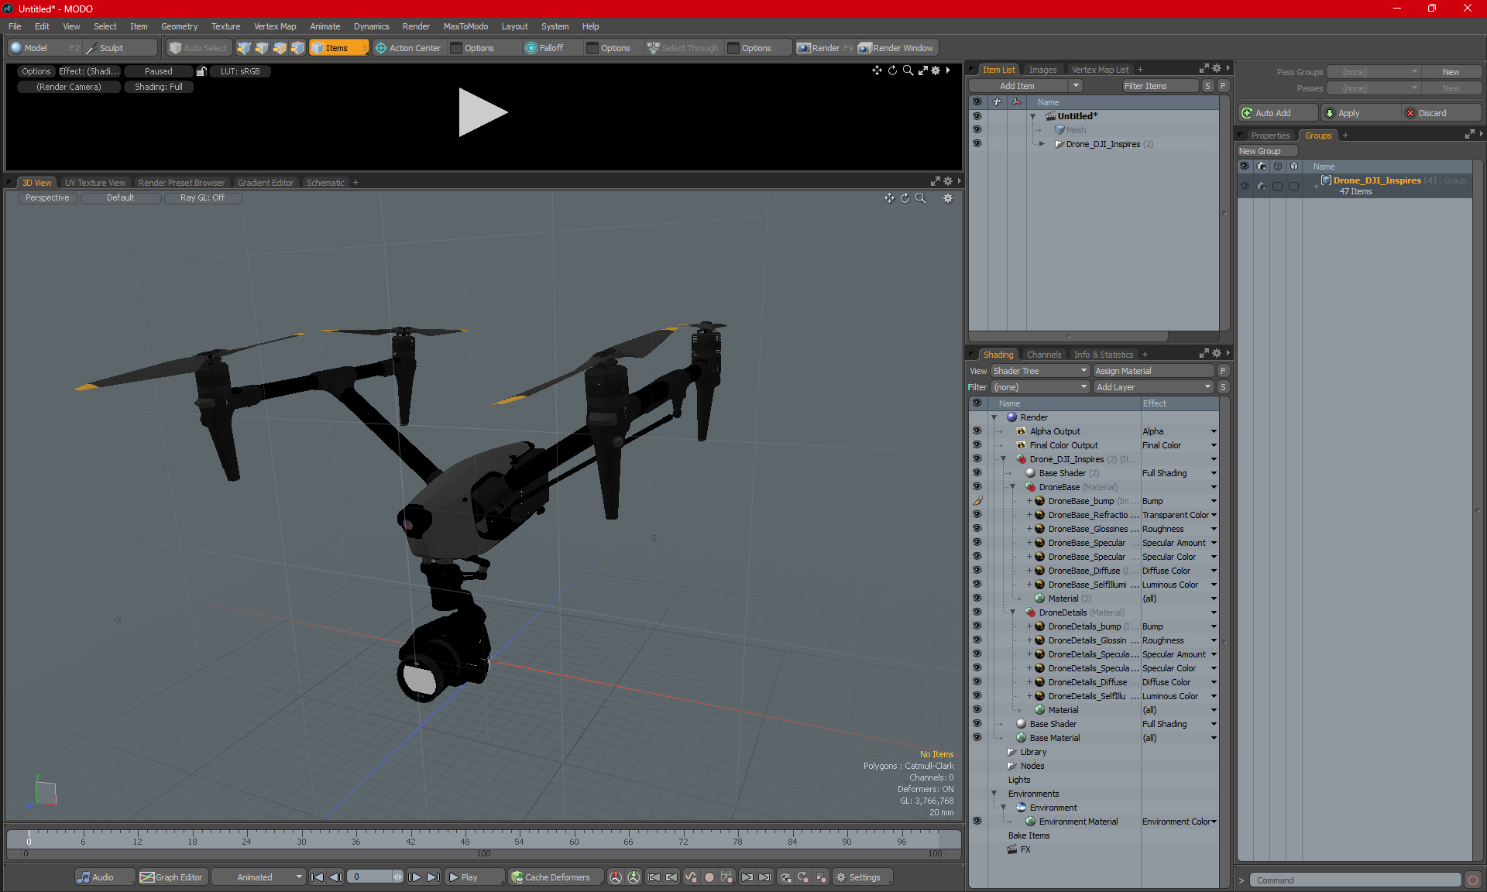Go to first frame in transport controls

[317, 877]
